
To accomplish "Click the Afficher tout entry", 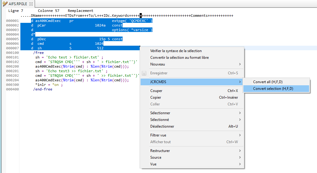I will (x=192, y=142).
